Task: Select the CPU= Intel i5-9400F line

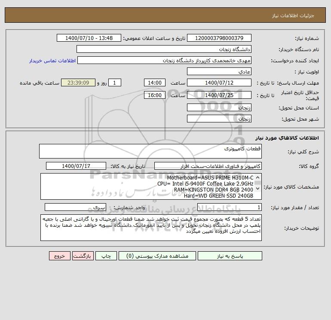Action: click(x=205, y=184)
